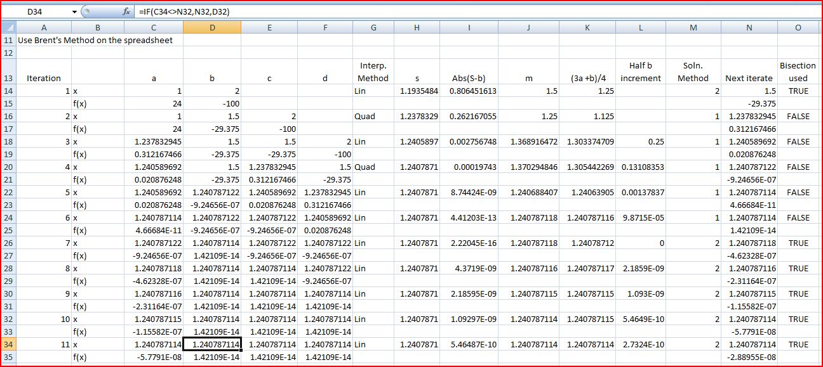The height and width of the screenshot is (367, 823).
Task: Select row header 22
Action: click(x=8, y=192)
